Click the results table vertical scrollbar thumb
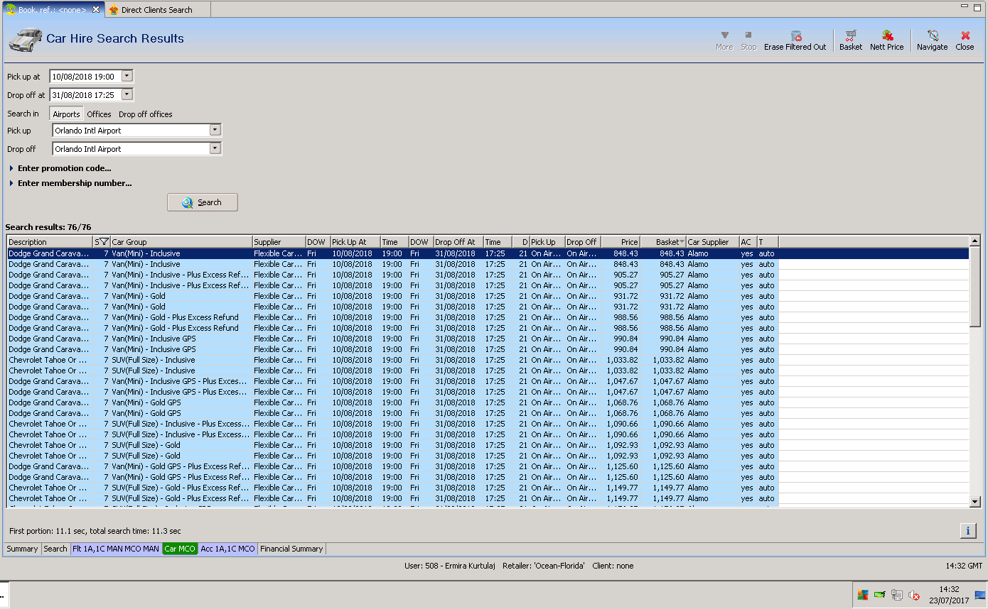The width and height of the screenshot is (988, 609). click(x=975, y=287)
